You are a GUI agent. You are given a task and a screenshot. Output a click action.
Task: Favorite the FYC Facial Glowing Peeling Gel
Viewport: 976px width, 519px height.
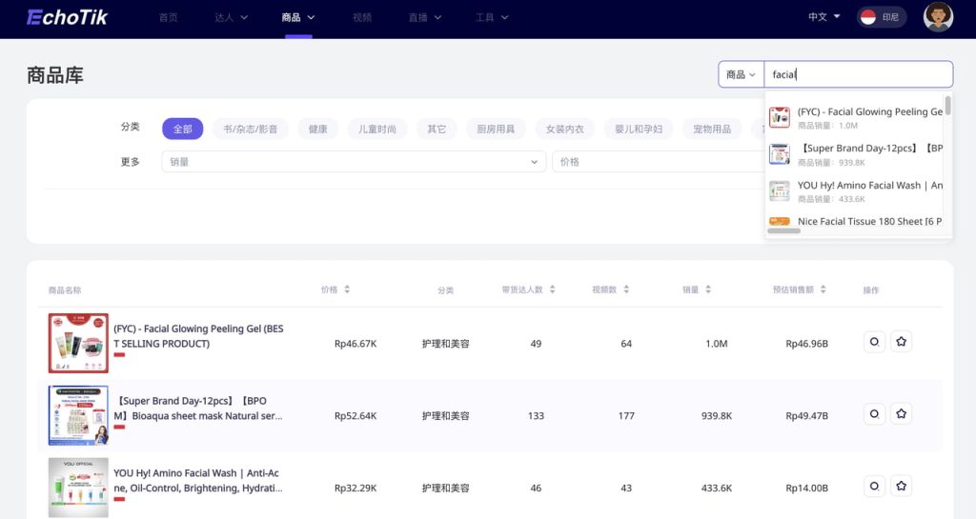pyautogui.click(x=901, y=341)
